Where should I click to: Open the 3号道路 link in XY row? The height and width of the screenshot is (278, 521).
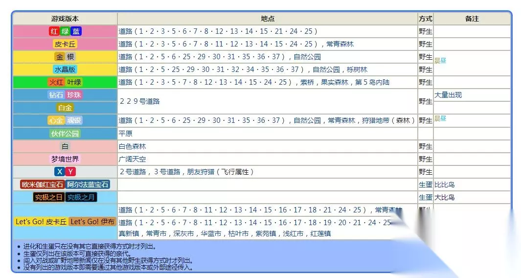167,172
